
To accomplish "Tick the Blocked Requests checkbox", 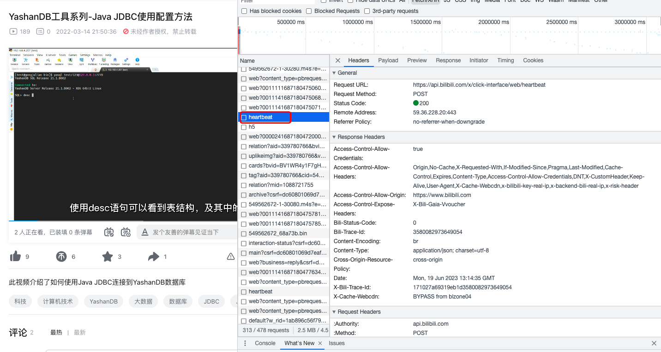I will pyautogui.click(x=309, y=11).
